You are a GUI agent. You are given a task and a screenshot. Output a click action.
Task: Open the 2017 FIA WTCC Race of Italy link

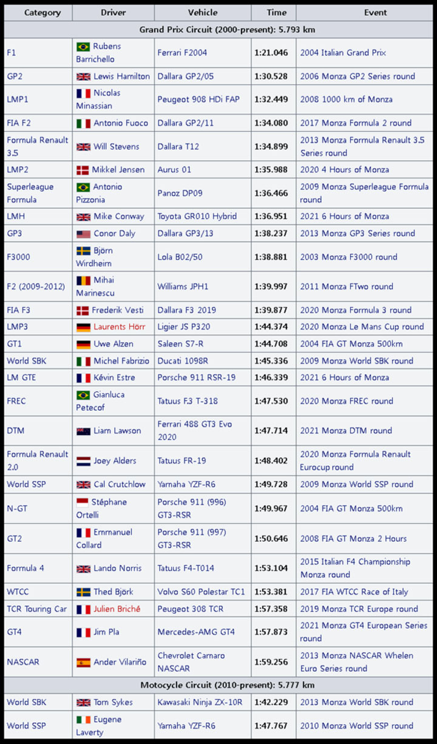(354, 592)
